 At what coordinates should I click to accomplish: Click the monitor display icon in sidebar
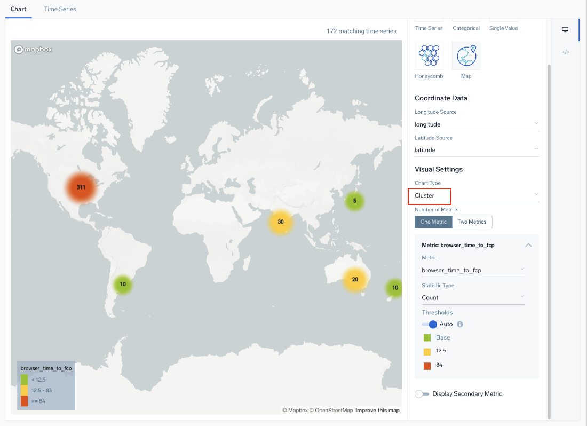click(565, 30)
